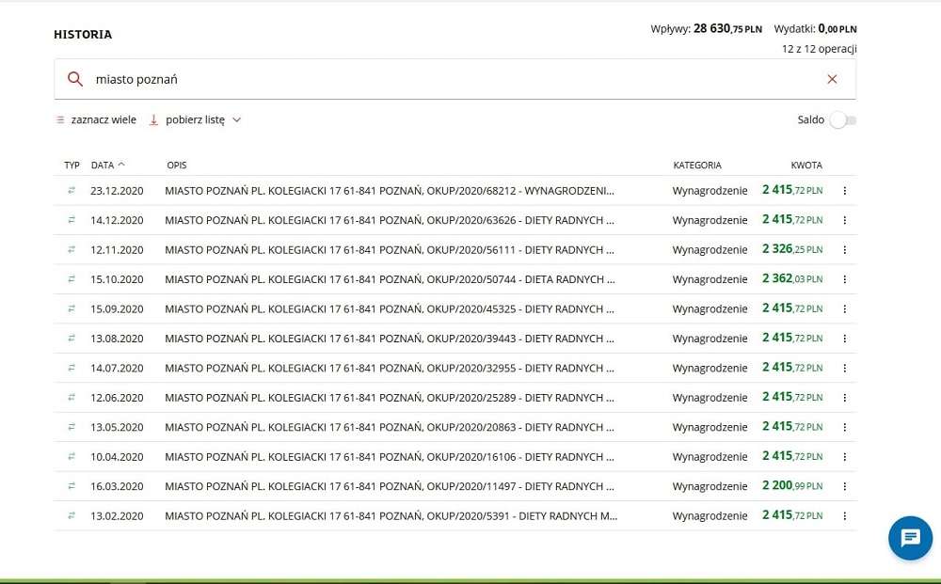Enable multi-select with zaznacz wiele
The width and height of the screenshot is (941, 584).
click(96, 120)
